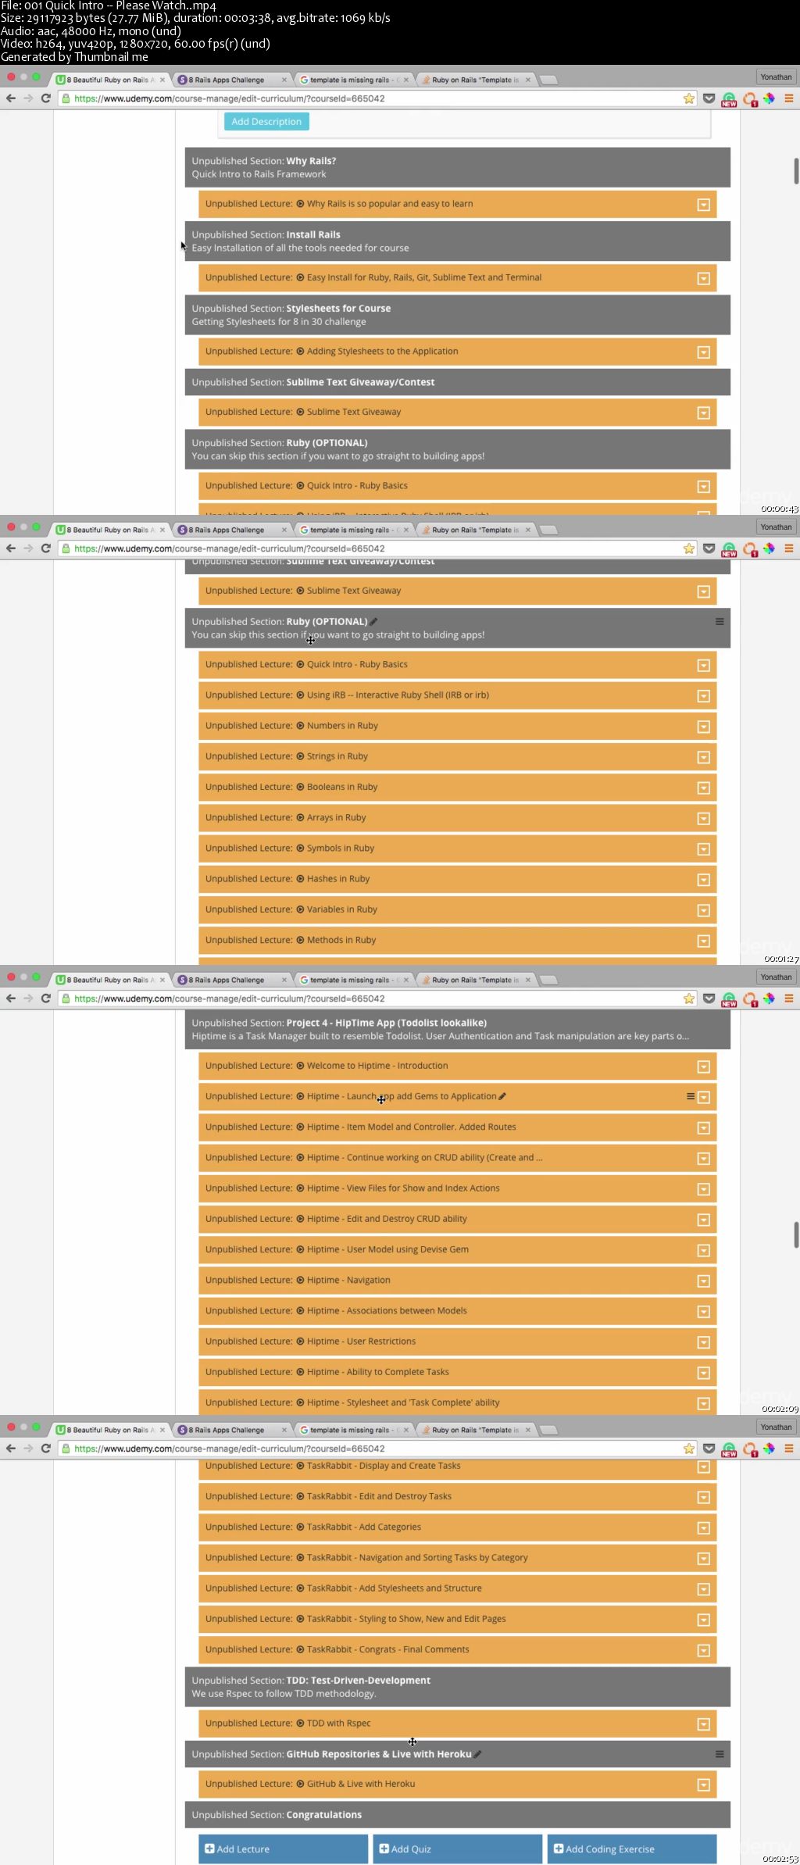800x1865 pixels.
Task: Expand the 'TDD with Rspec' lecture arrow
Action: pyautogui.click(x=703, y=1724)
